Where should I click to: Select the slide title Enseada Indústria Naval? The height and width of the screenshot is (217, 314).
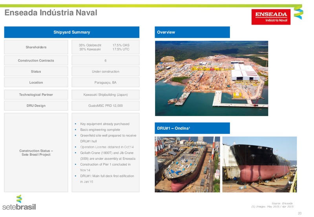(x=51, y=13)
